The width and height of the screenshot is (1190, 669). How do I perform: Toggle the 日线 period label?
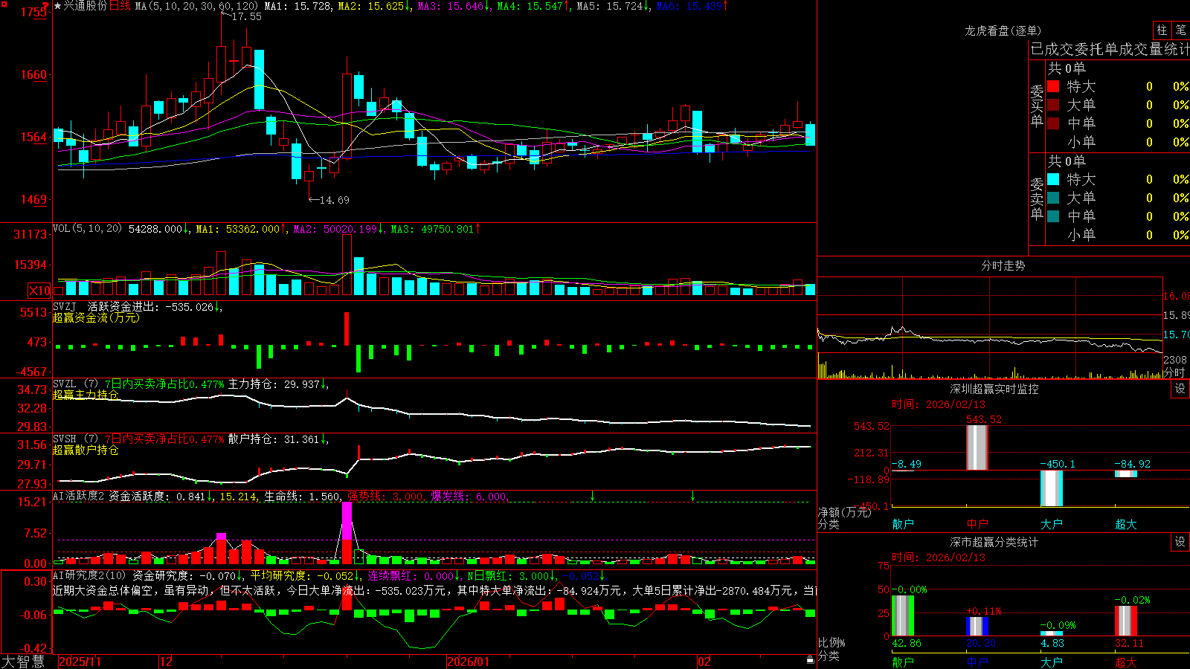coord(120,6)
